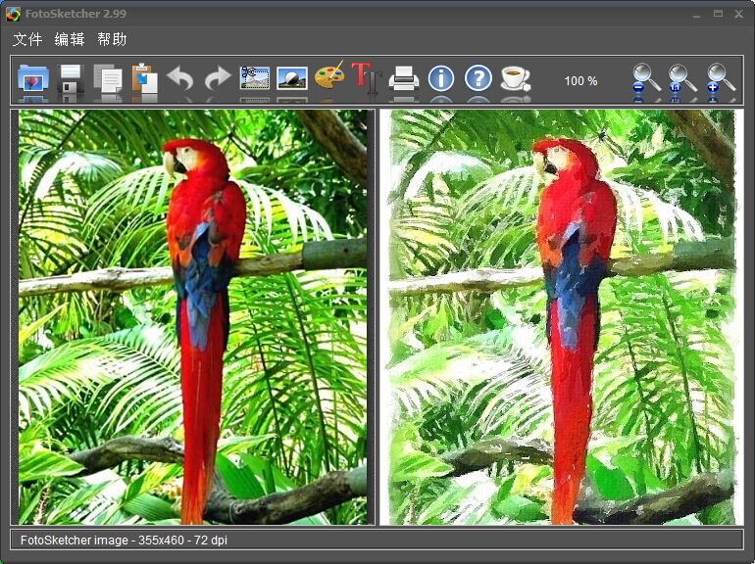Open help via the question mark icon
This screenshot has width=755, height=564.
[478, 78]
